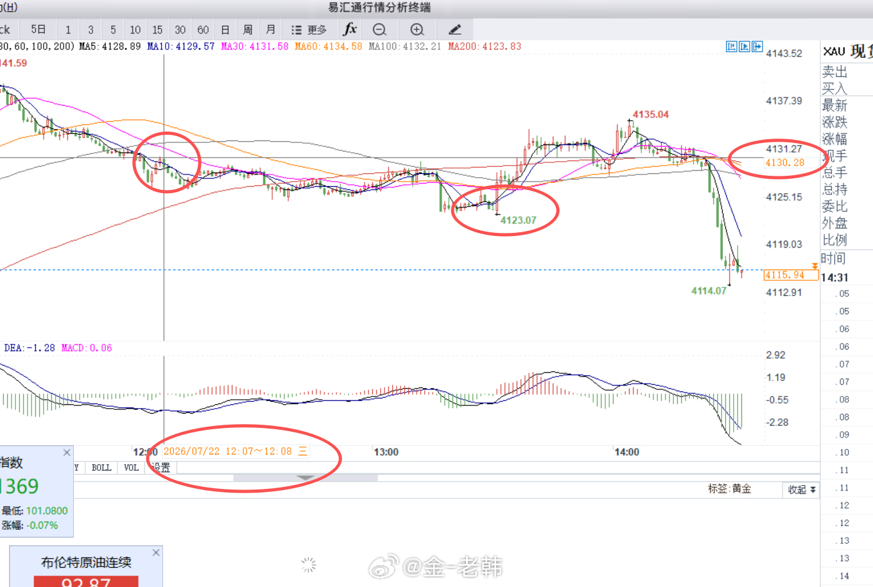Click the middle blue play-forward chart icon
The height and width of the screenshot is (587, 873).
pyautogui.click(x=745, y=46)
